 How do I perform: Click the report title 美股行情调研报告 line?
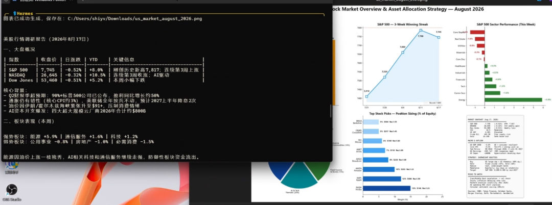(x=46, y=39)
